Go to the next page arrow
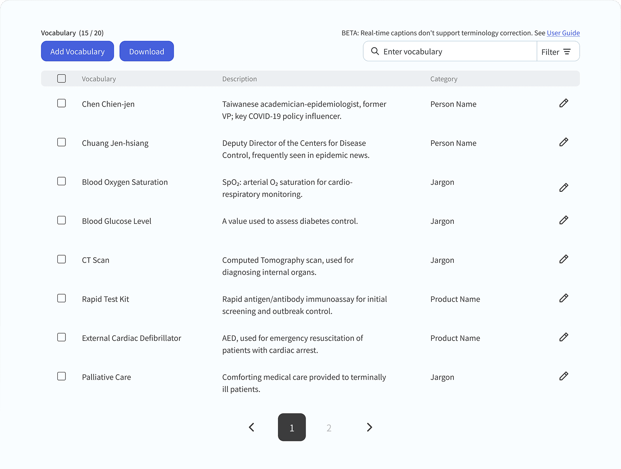This screenshot has height=469, width=621. pos(369,427)
